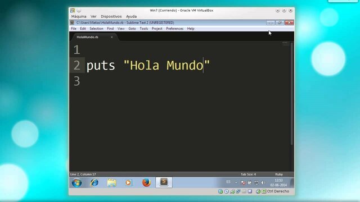Click the editor vertical scrollbar
360x202 pixels.
click(292, 94)
